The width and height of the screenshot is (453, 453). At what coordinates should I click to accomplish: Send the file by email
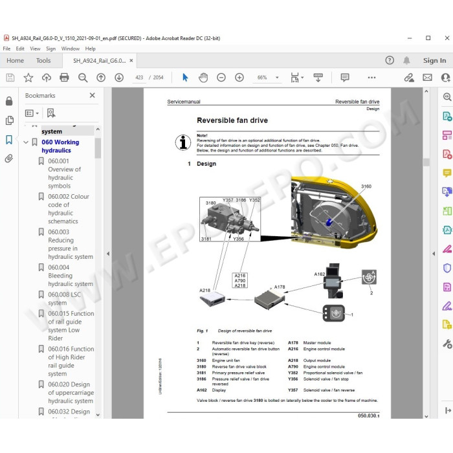[x=427, y=78]
